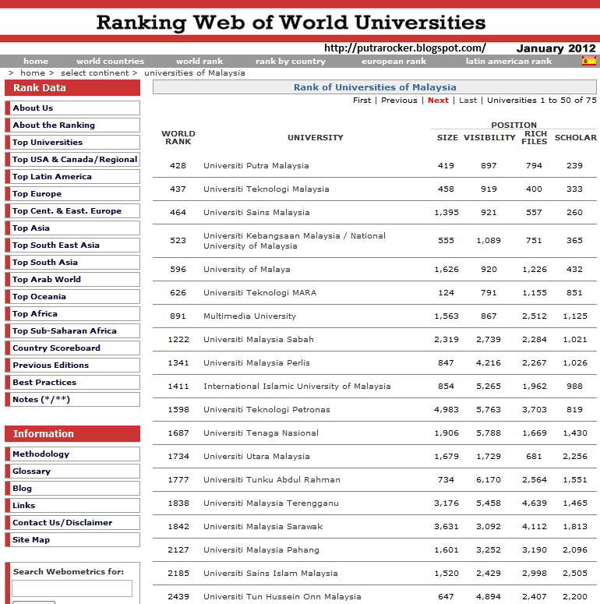Open Top Oceania sidebar link

(x=72, y=297)
